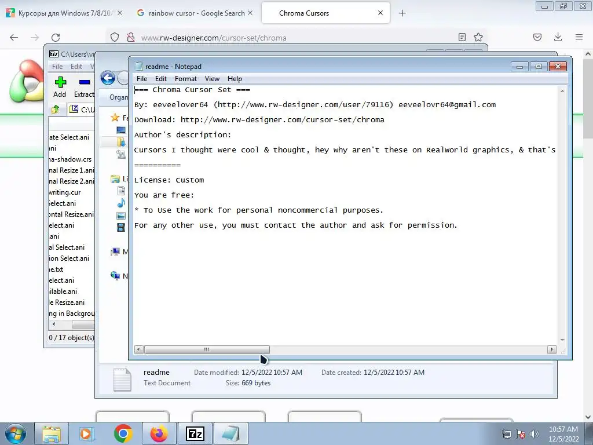Select Music library icon in sidebar
593x445 pixels.
(121, 203)
